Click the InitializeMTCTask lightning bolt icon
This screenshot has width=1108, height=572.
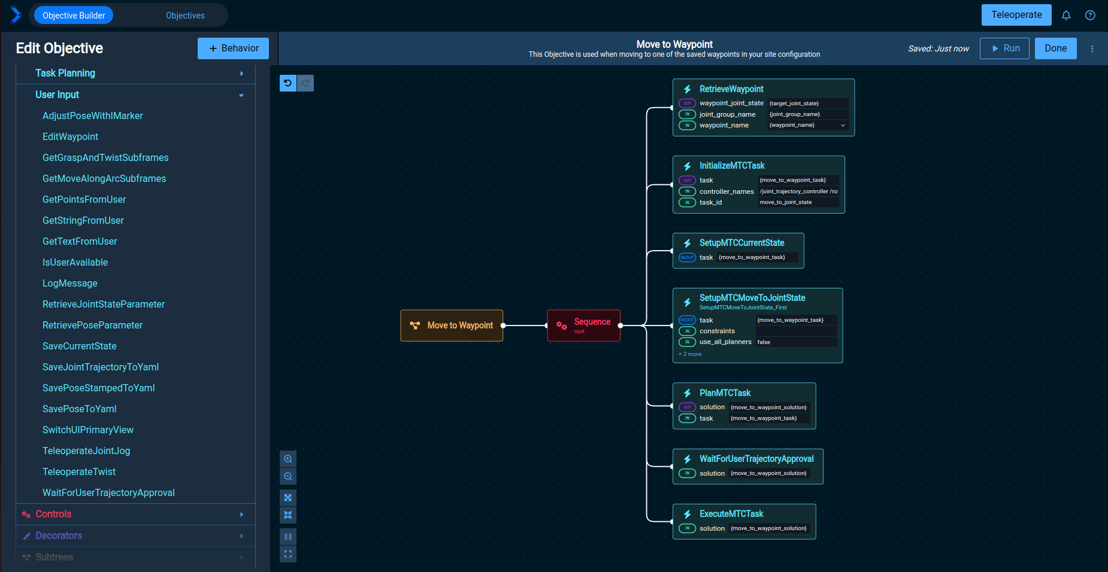(x=688, y=166)
